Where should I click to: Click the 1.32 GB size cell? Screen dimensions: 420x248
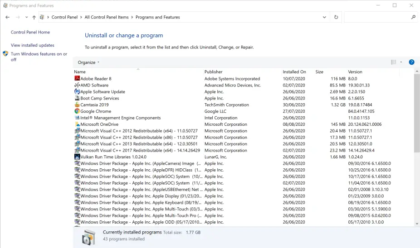[338, 105]
